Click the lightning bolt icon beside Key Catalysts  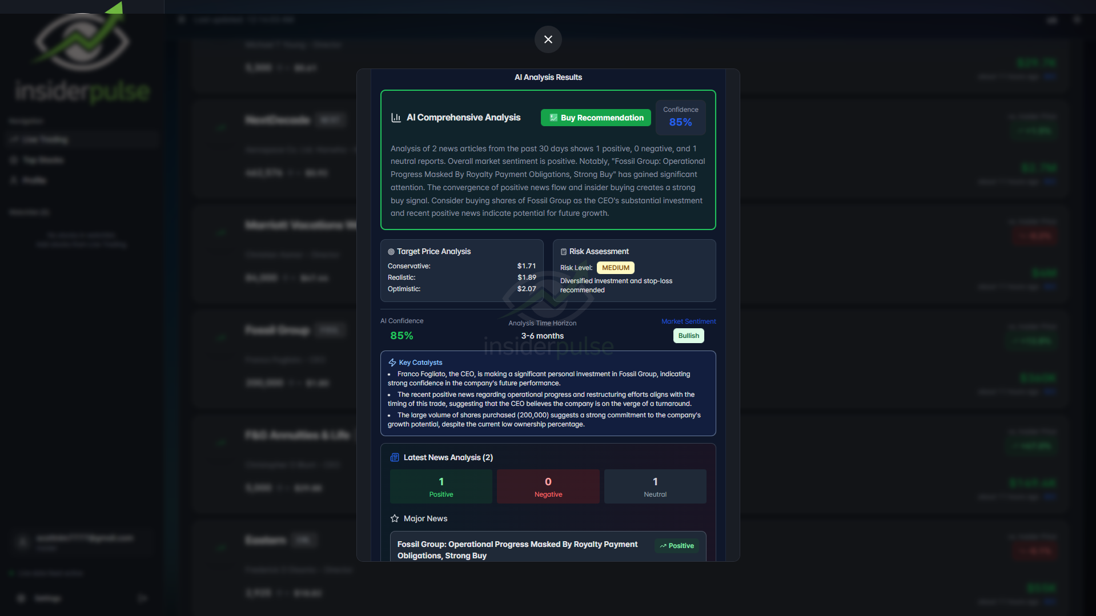click(392, 362)
